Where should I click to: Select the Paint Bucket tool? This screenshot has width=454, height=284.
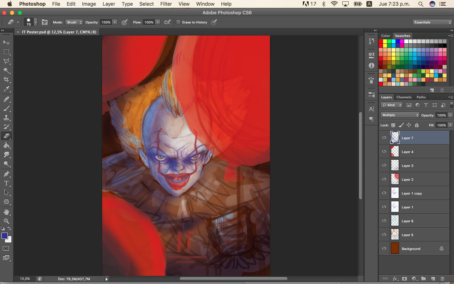(6, 145)
